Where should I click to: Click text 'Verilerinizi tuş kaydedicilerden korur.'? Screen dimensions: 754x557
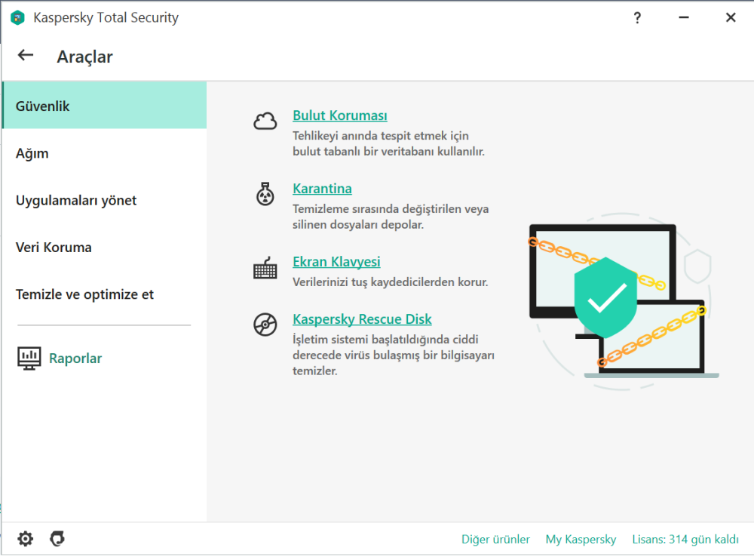[391, 282]
